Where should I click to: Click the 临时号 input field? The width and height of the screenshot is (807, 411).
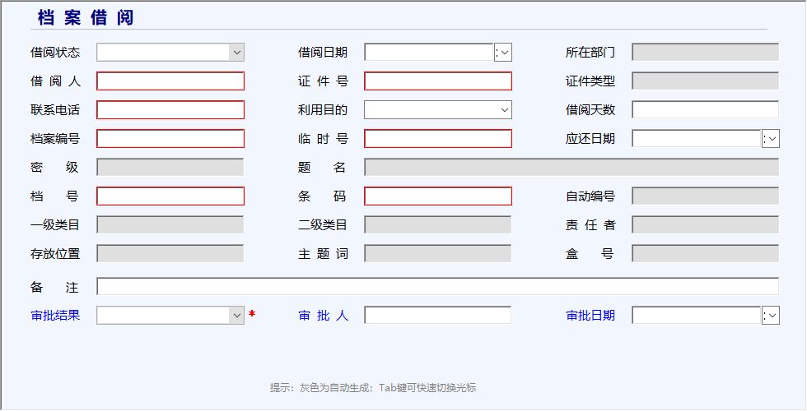[x=438, y=139]
